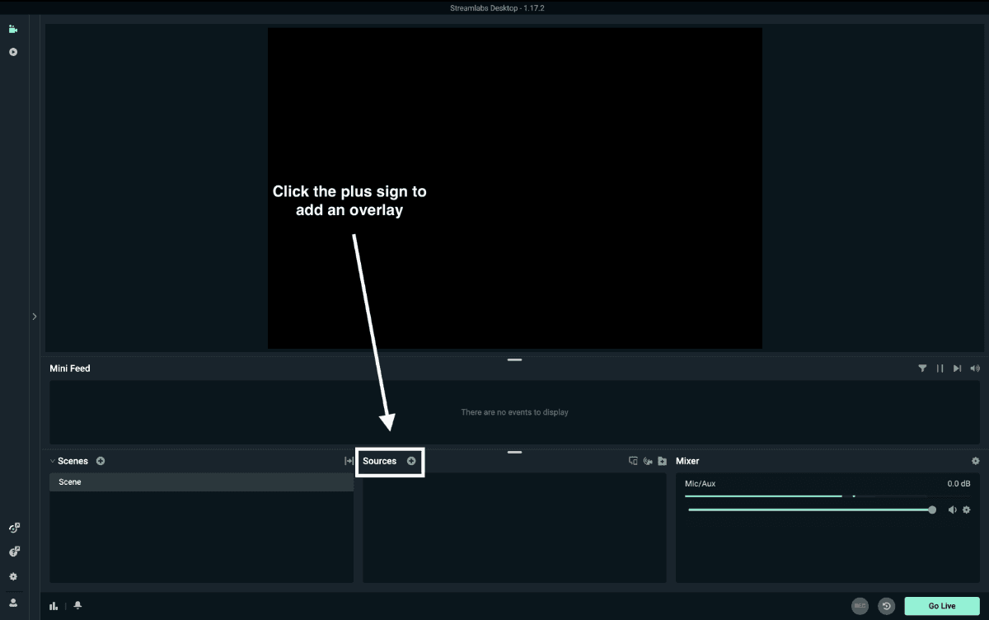Screen dimensions: 989x620
Task: Open the user account icon in sidebar
Action: (x=13, y=603)
